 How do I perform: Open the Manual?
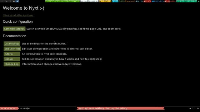point(12,59)
